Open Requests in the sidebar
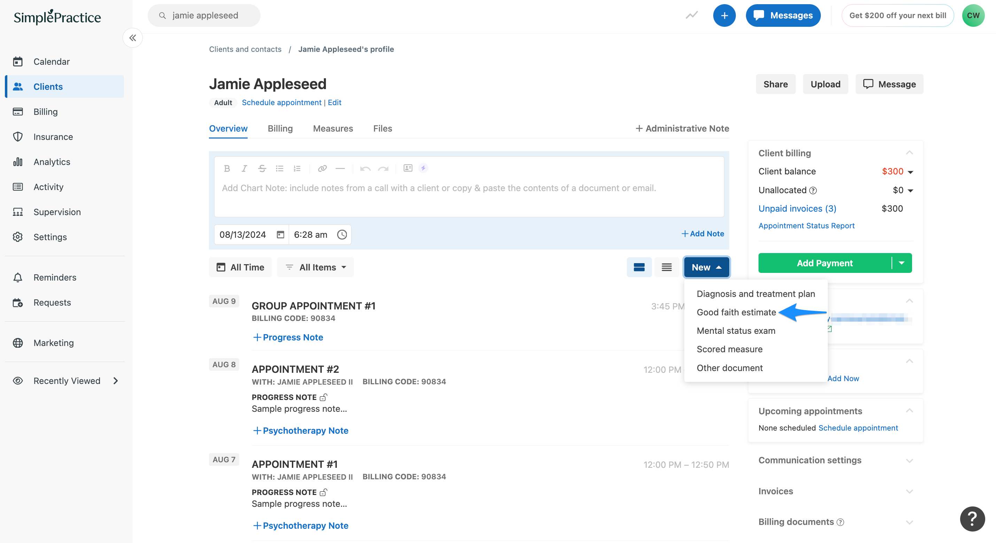The width and height of the screenshot is (996, 543). pyautogui.click(x=52, y=302)
